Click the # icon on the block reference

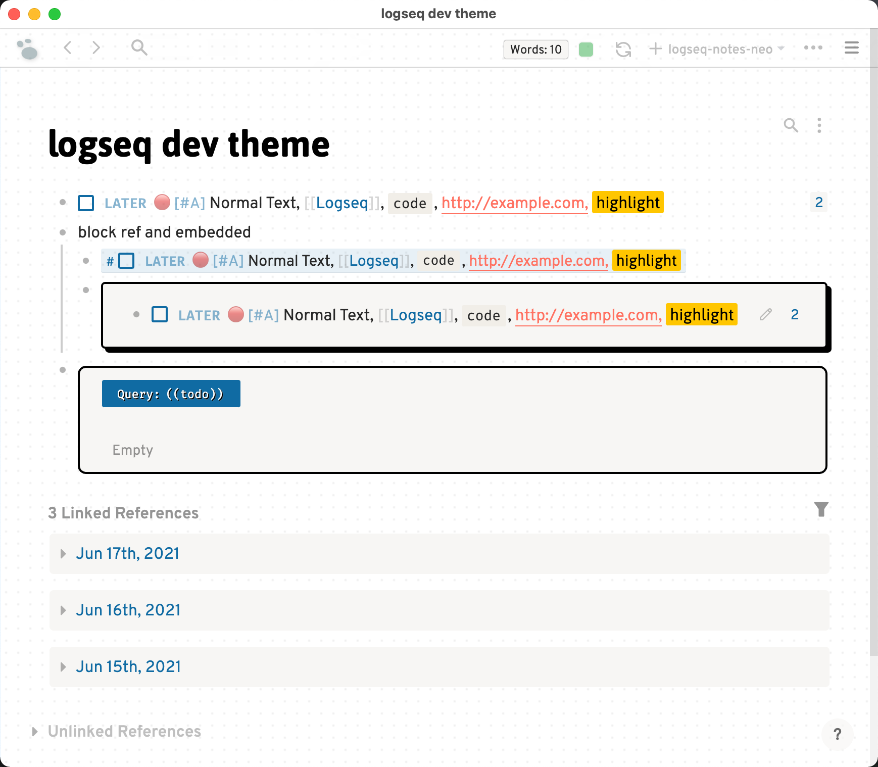[x=110, y=261]
